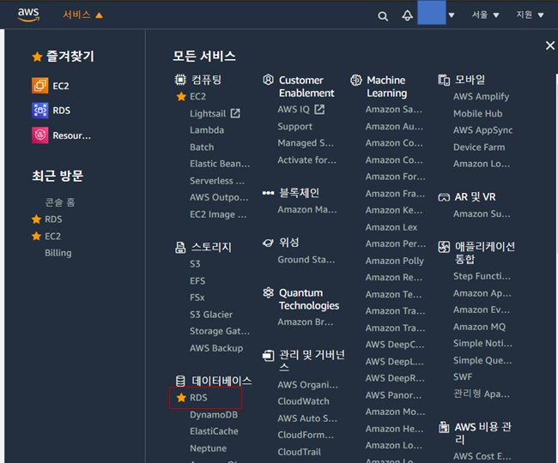The width and height of the screenshot is (558, 463).
Task: Open Billing in recent visits
Action: 58,253
